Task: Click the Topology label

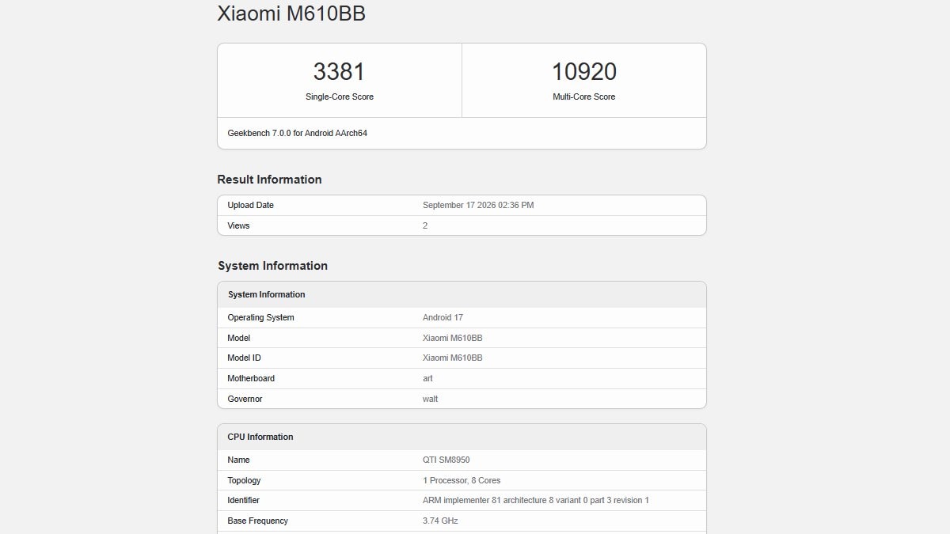Action: pyautogui.click(x=244, y=480)
